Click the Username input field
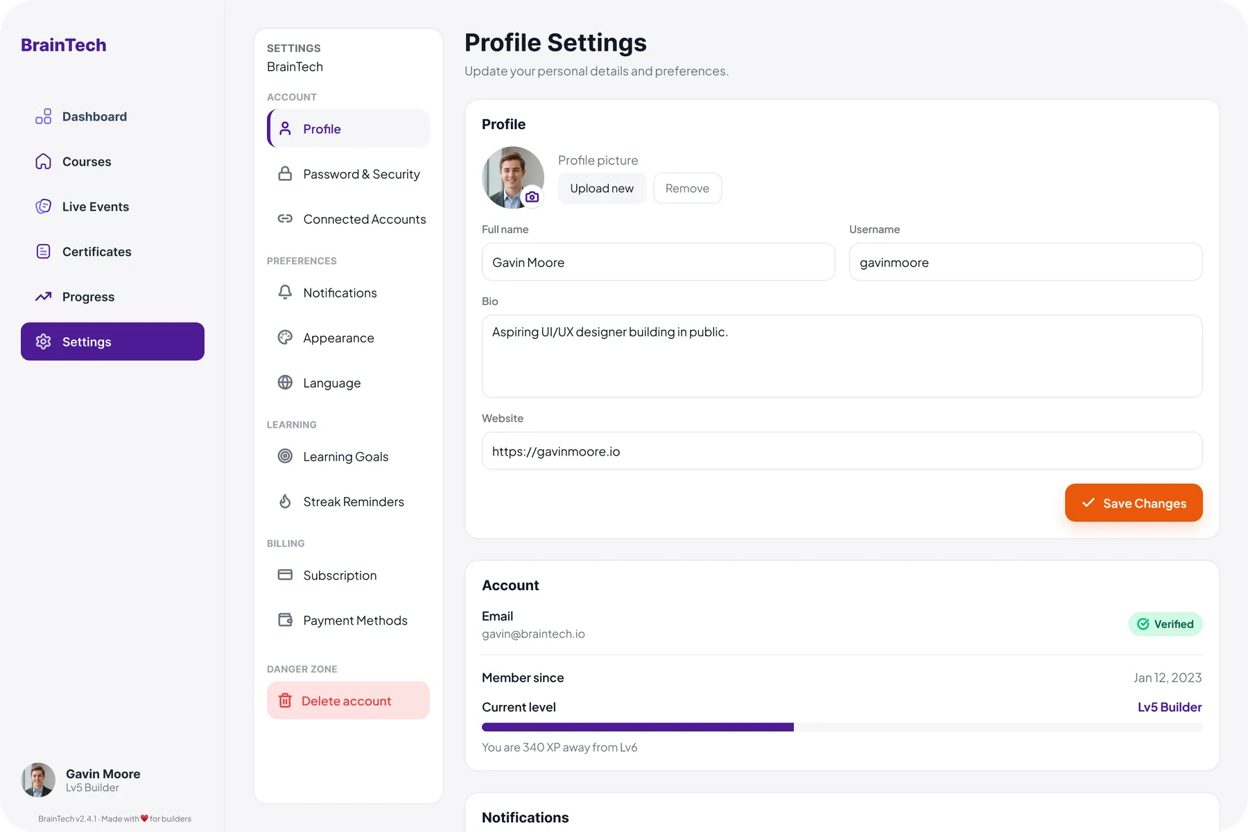1248x832 pixels. (1025, 262)
